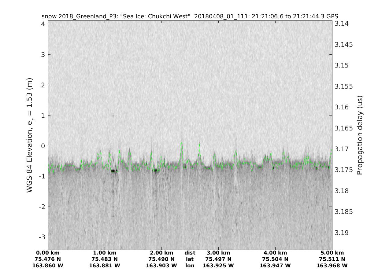
Task: Click the dark echo spot near 1.15 km
Action: [114, 171]
